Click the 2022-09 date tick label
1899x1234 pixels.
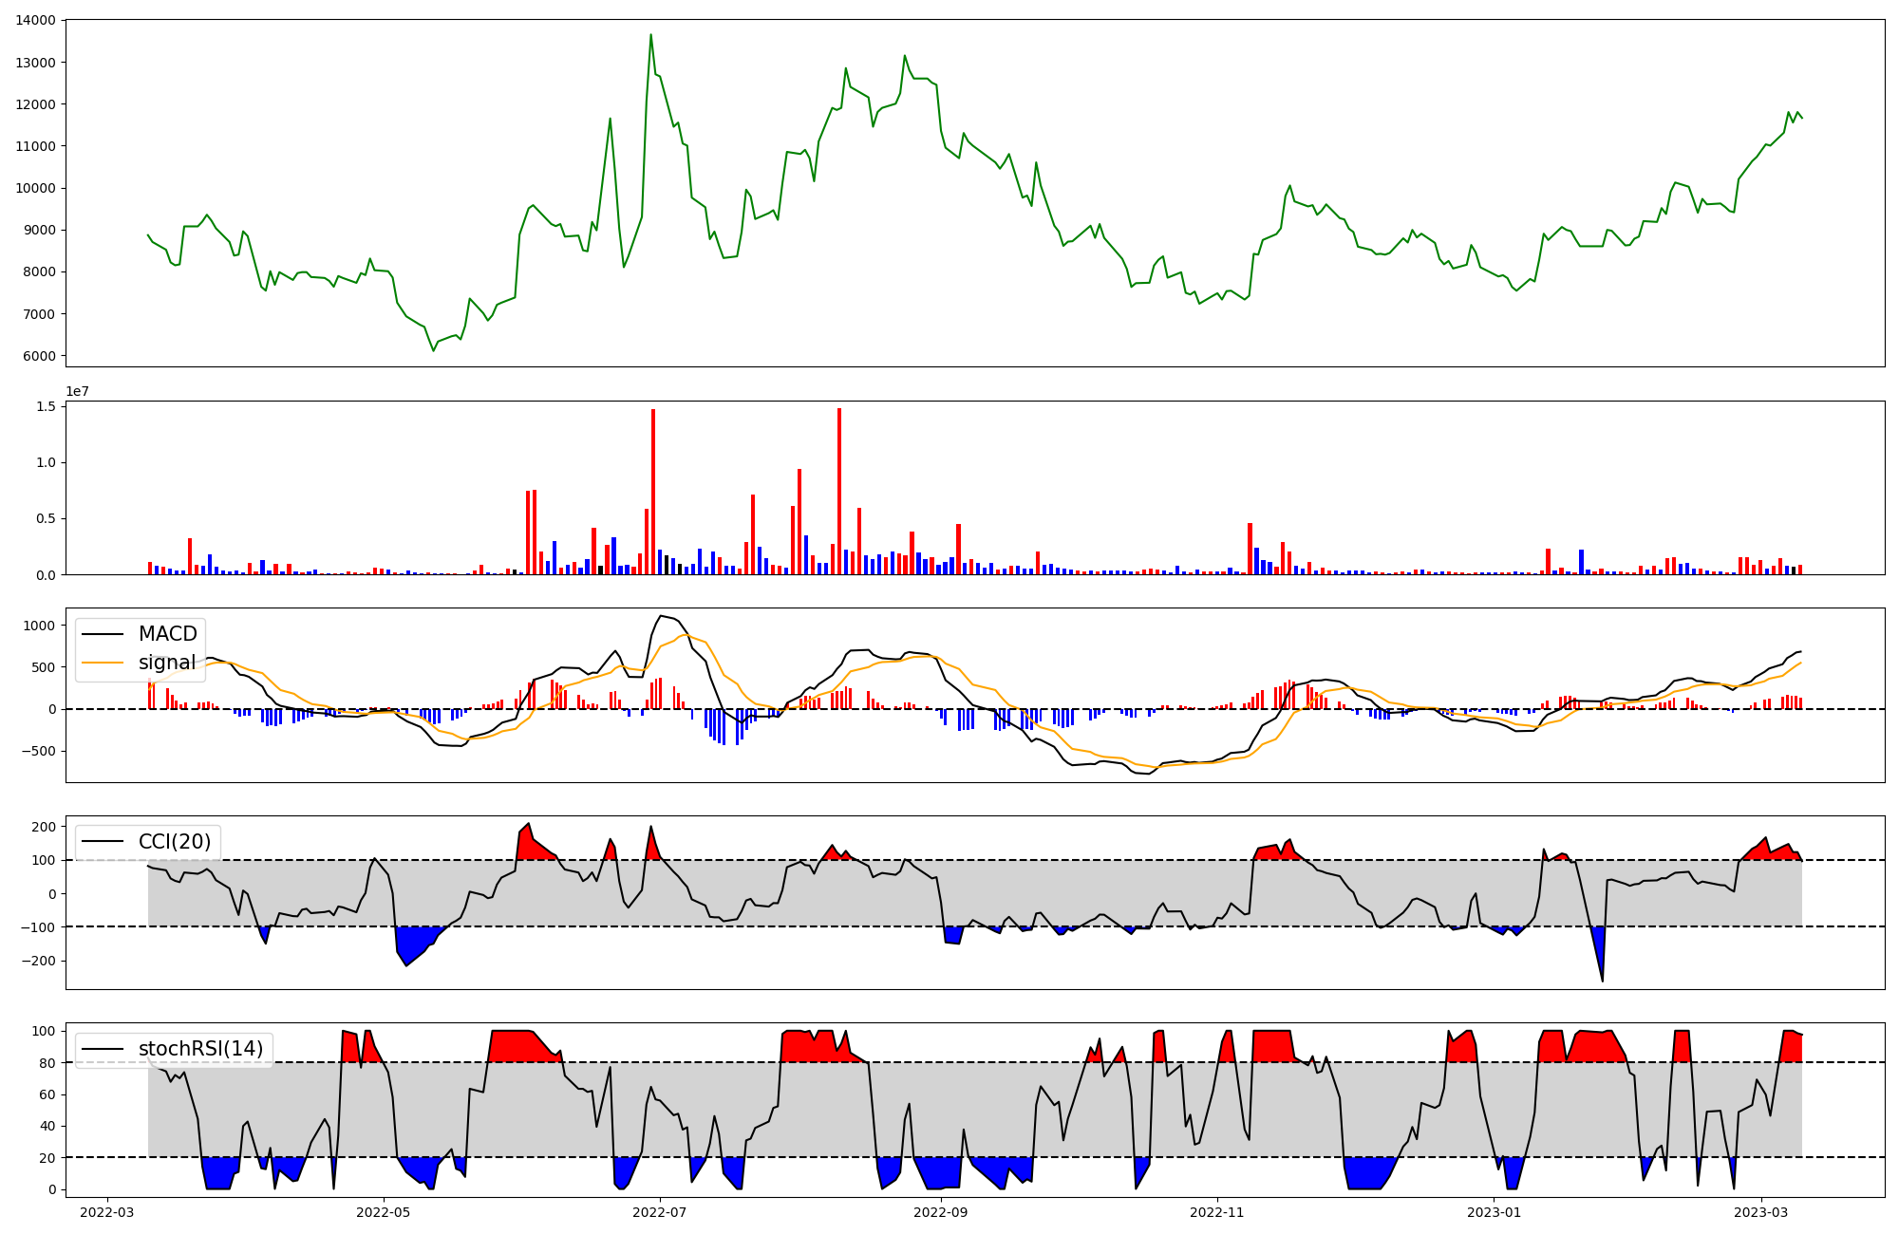(x=941, y=1211)
